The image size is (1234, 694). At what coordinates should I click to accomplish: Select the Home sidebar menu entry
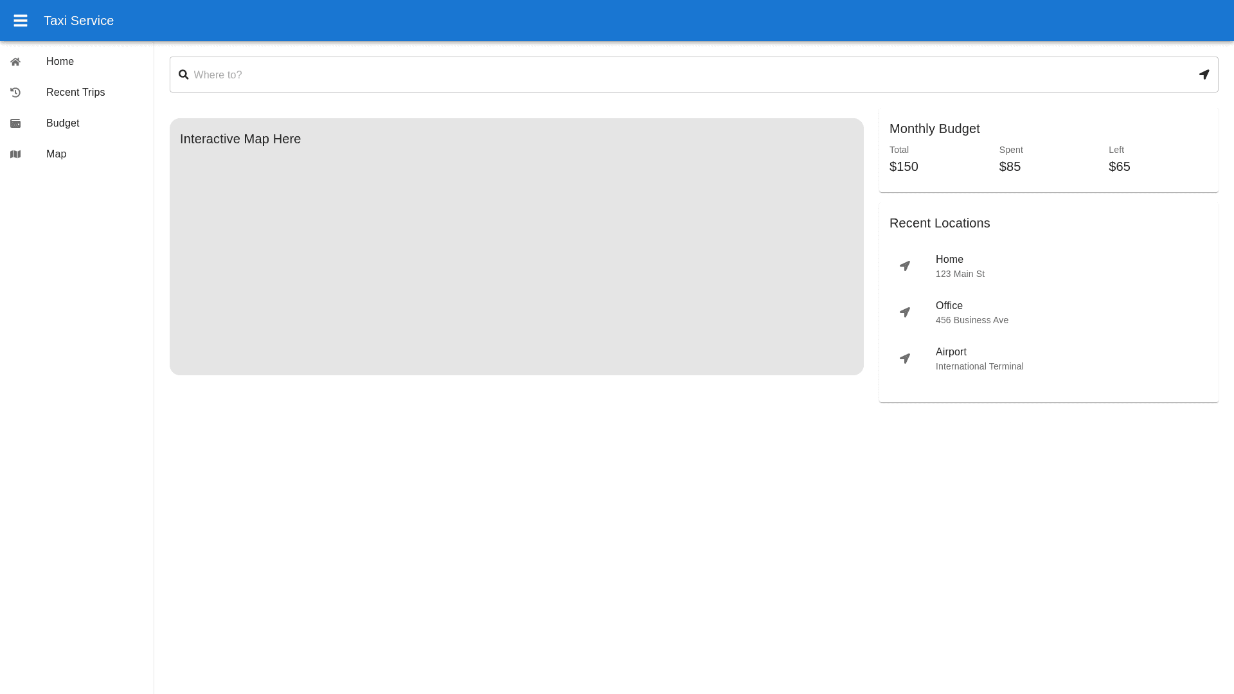[60, 62]
